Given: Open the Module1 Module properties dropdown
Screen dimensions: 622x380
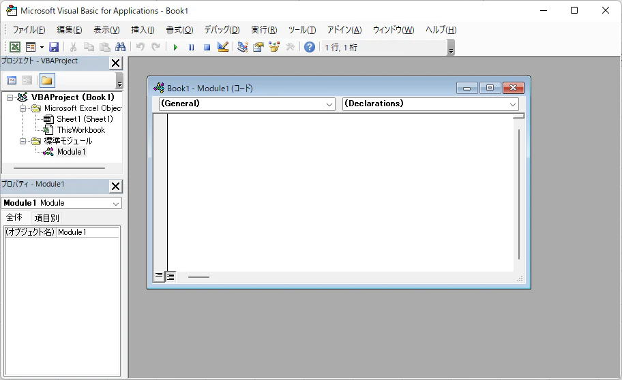Looking at the screenshot, I should tap(61, 203).
